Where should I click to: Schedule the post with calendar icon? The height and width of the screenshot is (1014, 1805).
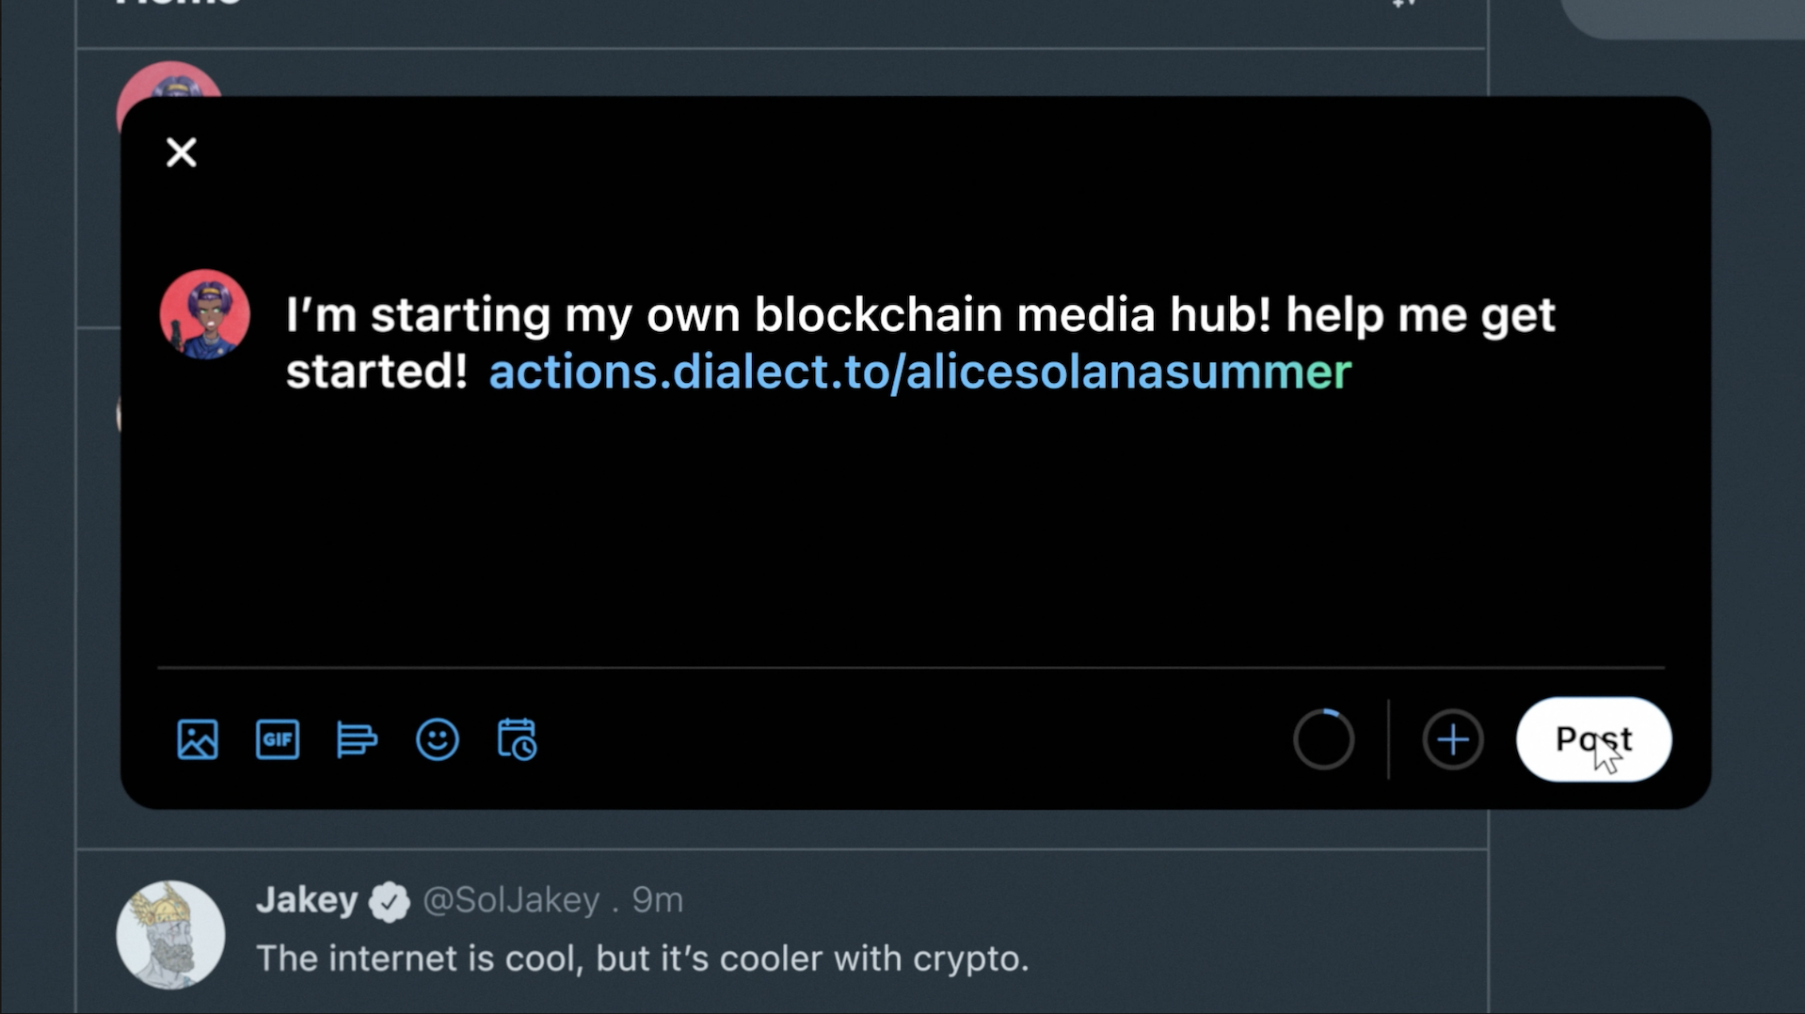(517, 739)
